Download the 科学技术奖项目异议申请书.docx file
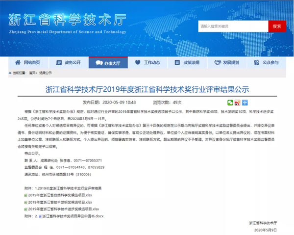 coord(73,215)
